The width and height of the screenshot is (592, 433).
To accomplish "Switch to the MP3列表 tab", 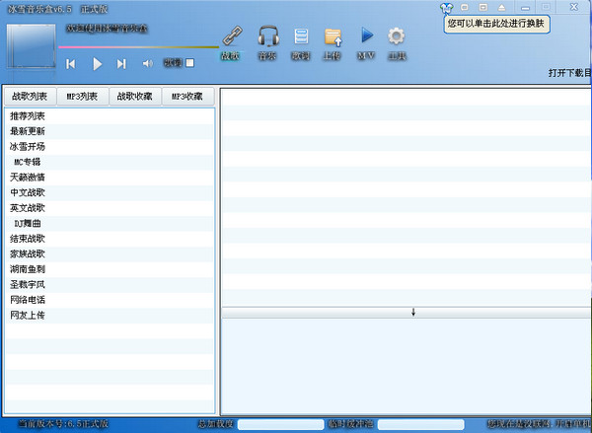I will pyautogui.click(x=82, y=97).
